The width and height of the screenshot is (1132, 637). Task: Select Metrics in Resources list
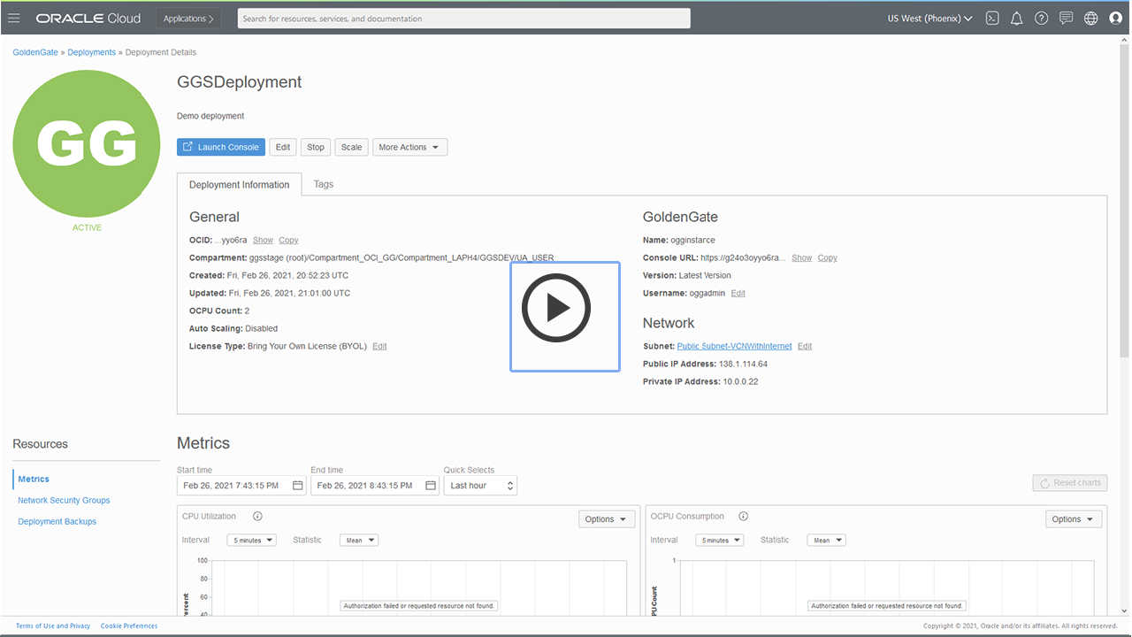pyautogui.click(x=34, y=480)
